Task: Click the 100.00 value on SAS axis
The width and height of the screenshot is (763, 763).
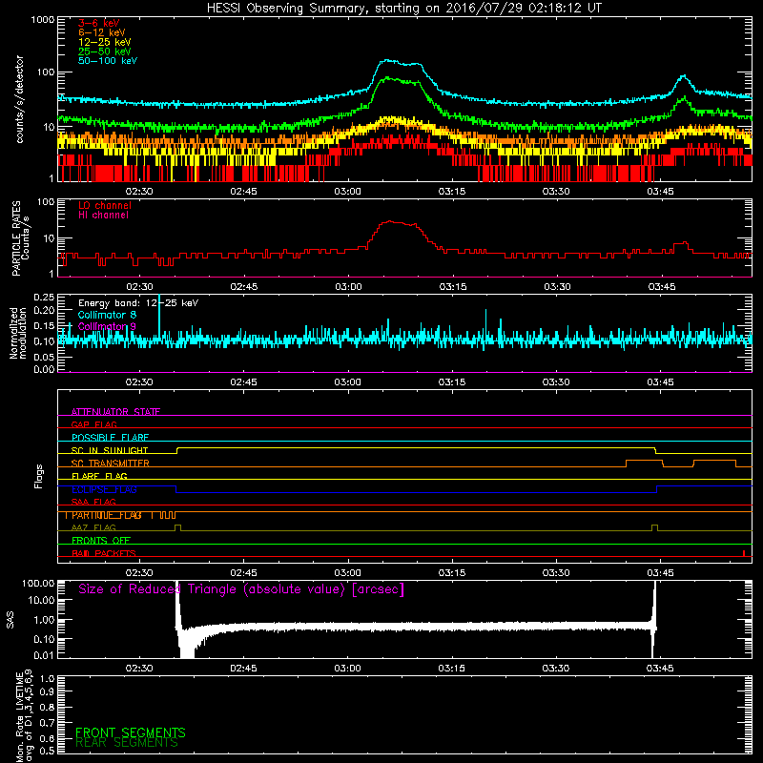Action: point(38,583)
